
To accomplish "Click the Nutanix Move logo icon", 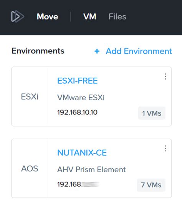I will pos(18,17).
